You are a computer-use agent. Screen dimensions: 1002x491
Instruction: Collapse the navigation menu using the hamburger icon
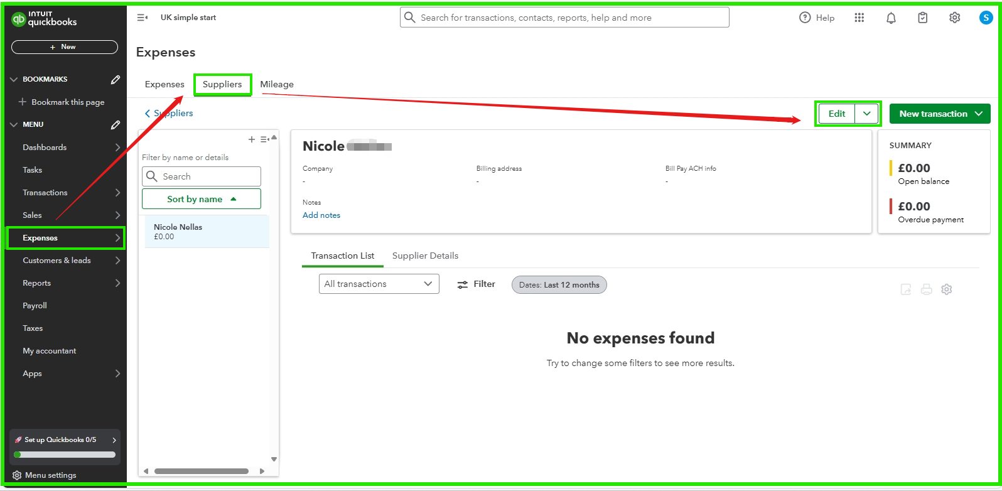143,18
